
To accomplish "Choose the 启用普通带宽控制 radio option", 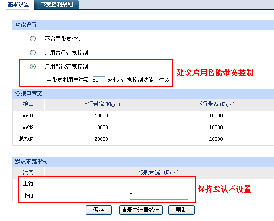I will point(33,52).
